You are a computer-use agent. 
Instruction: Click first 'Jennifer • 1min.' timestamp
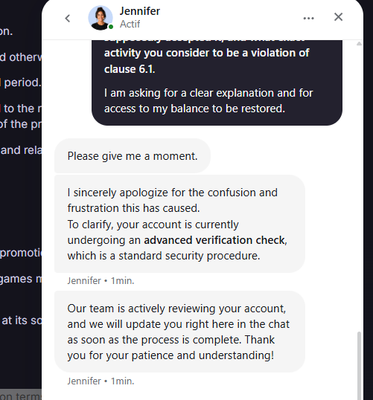pos(101,280)
